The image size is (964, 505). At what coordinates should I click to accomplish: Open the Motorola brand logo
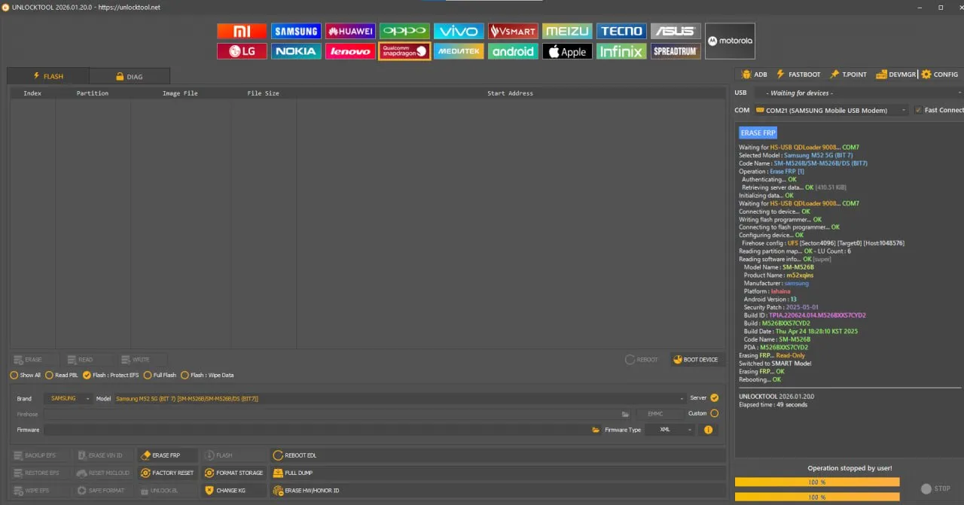click(730, 41)
